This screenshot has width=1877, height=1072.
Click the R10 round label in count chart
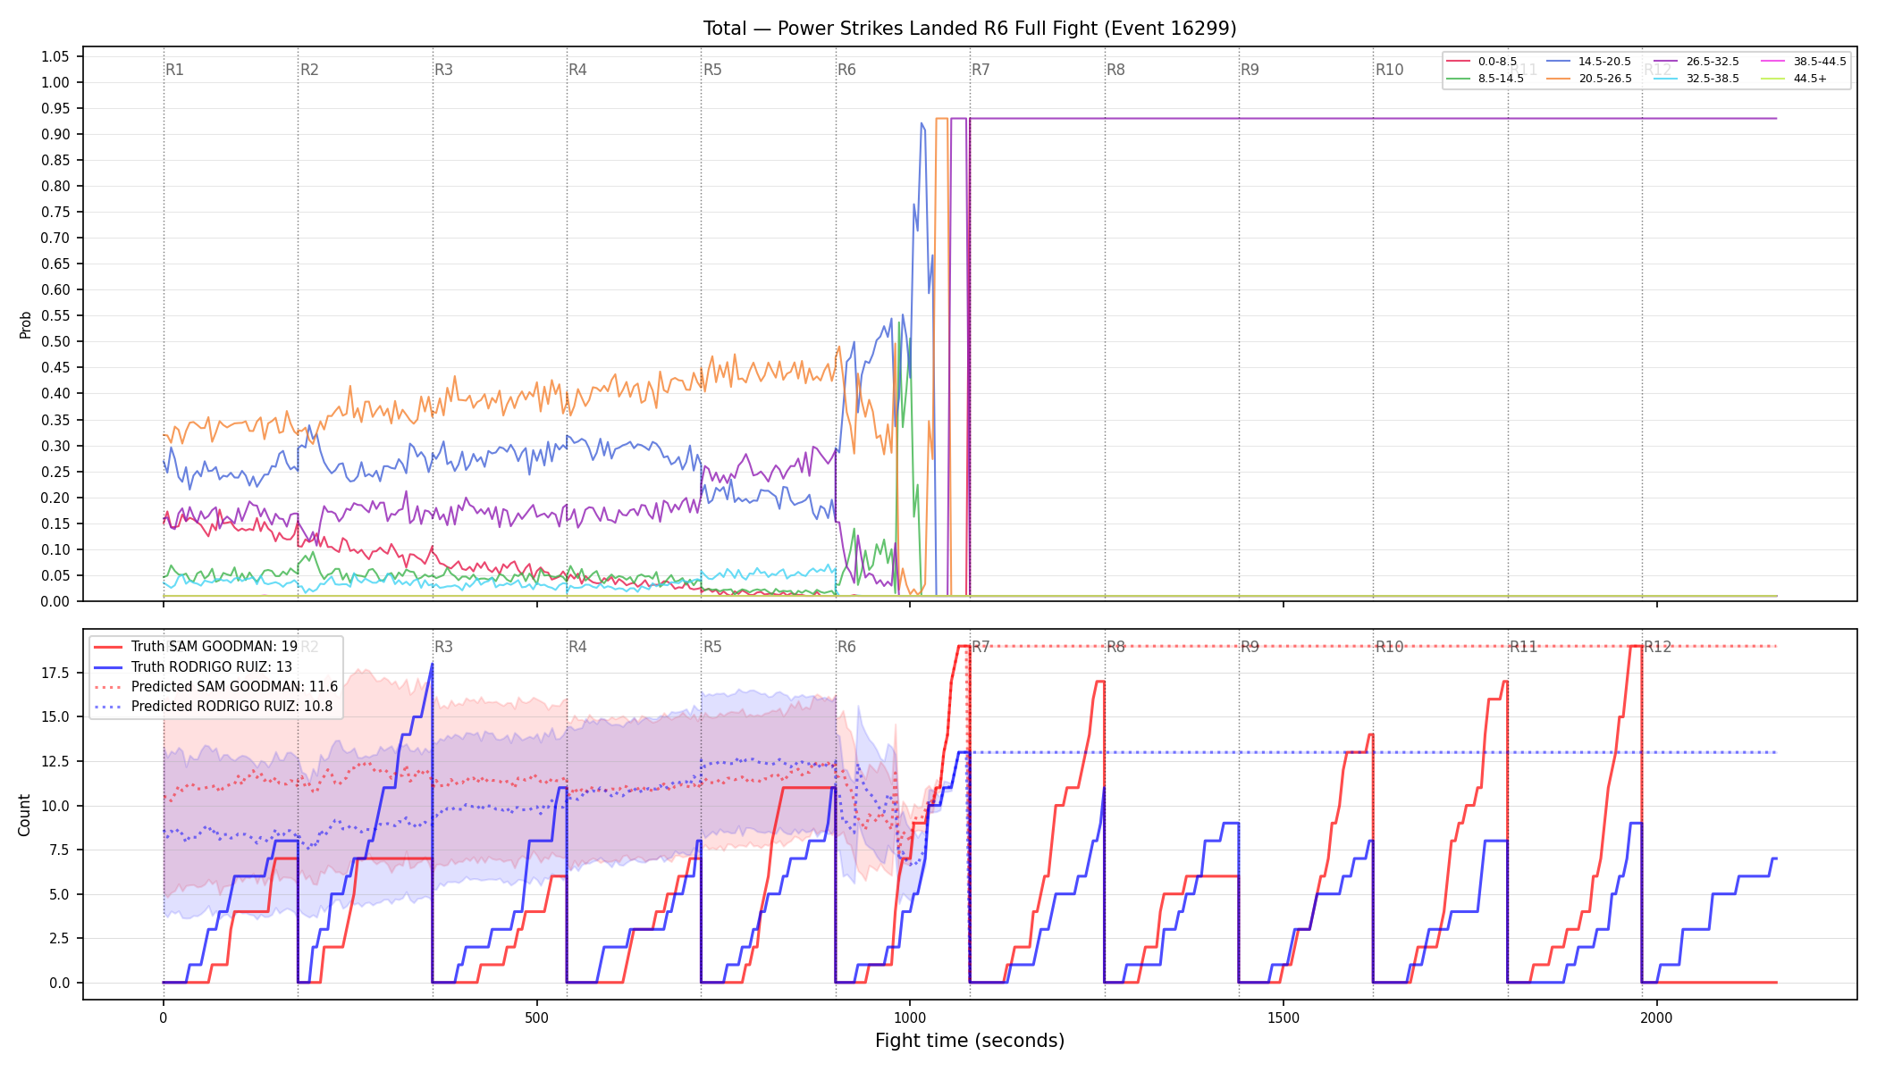click(x=1389, y=647)
